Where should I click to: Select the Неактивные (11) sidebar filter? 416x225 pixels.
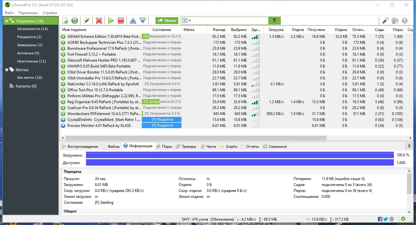click(32, 61)
